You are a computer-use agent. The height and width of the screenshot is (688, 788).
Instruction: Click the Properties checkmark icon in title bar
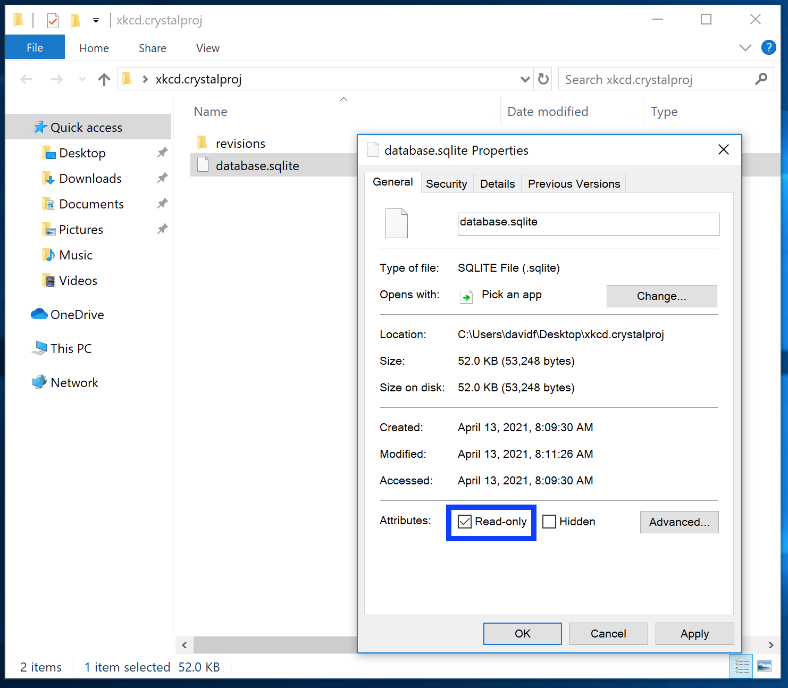pyautogui.click(x=53, y=21)
